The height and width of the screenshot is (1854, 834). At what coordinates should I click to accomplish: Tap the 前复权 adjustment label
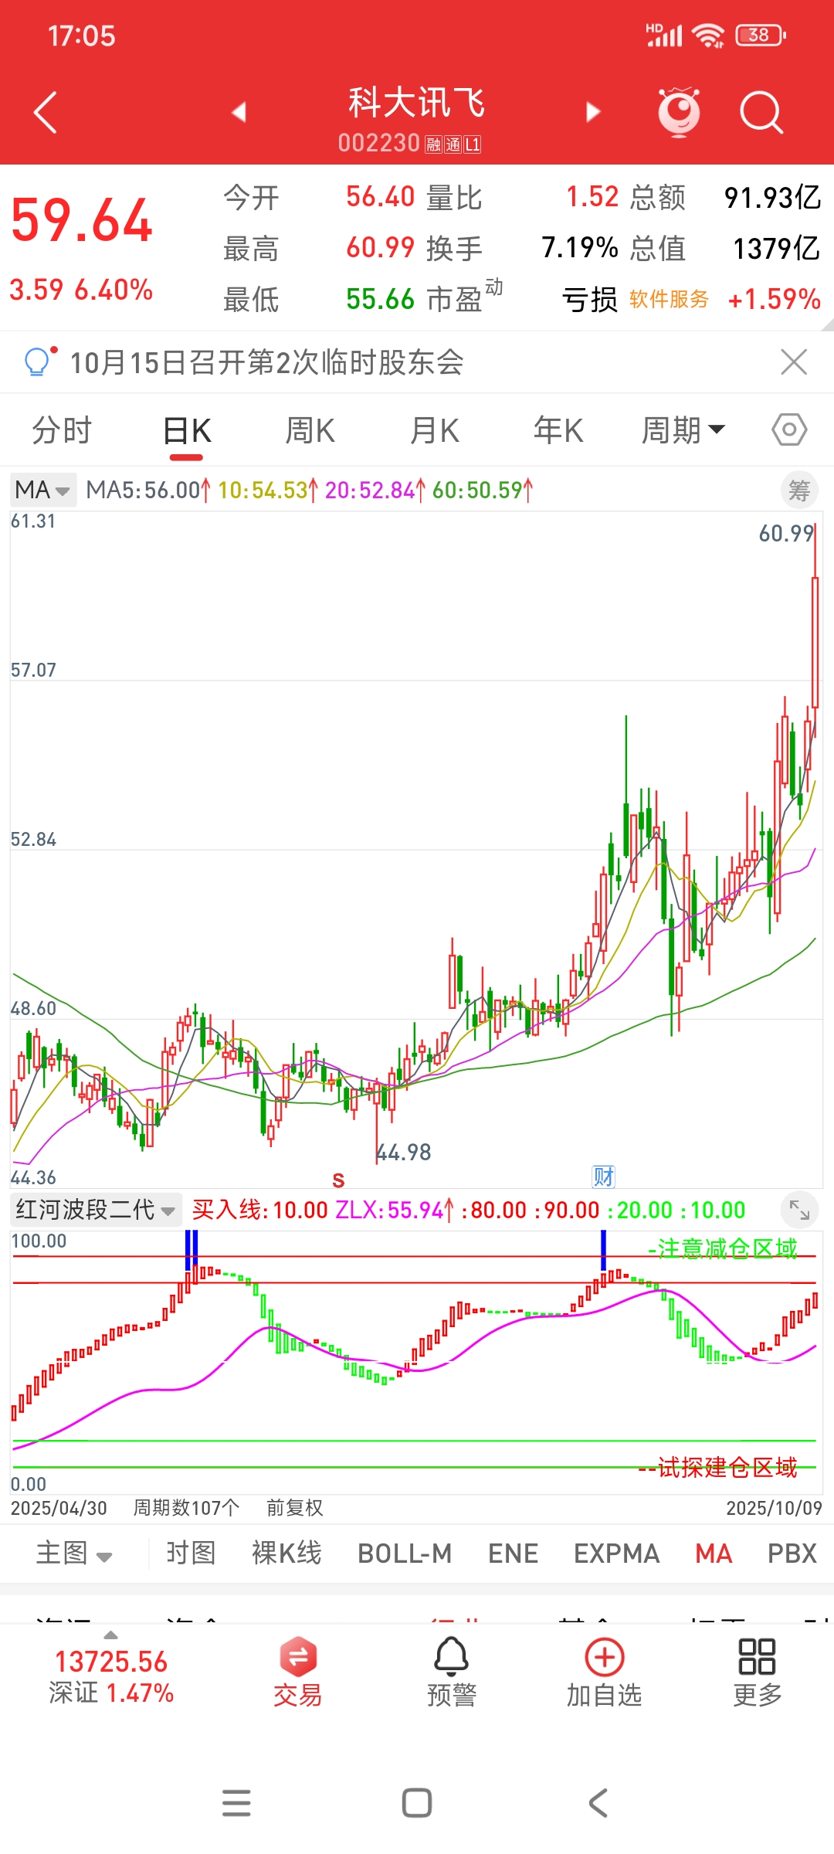click(294, 1507)
